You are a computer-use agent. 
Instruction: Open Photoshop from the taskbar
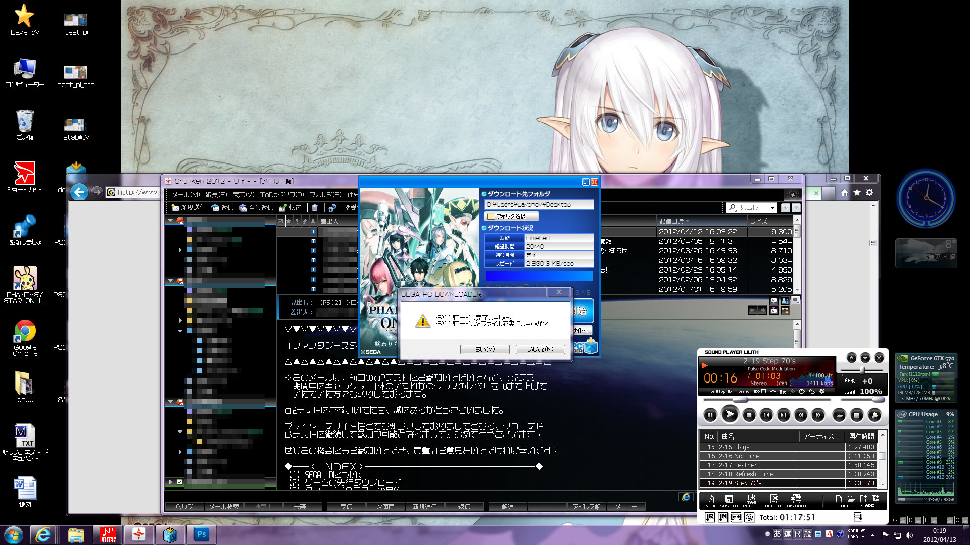[x=202, y=534]
